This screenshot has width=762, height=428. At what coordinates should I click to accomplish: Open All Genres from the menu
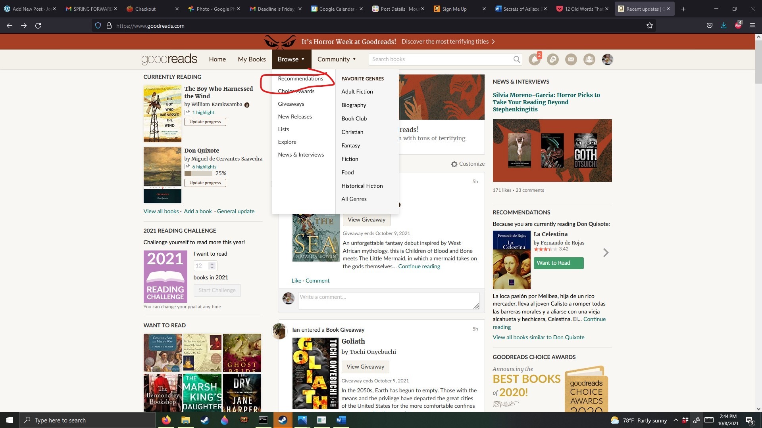click(x=354, y=199)
